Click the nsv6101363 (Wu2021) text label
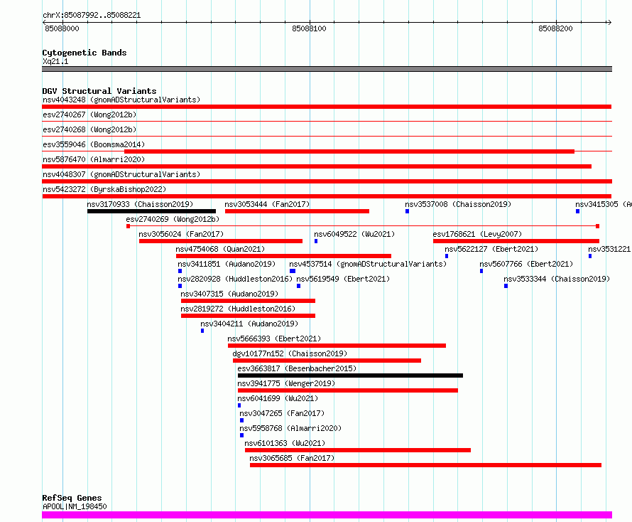632x522 pixels. click(285, 443)
